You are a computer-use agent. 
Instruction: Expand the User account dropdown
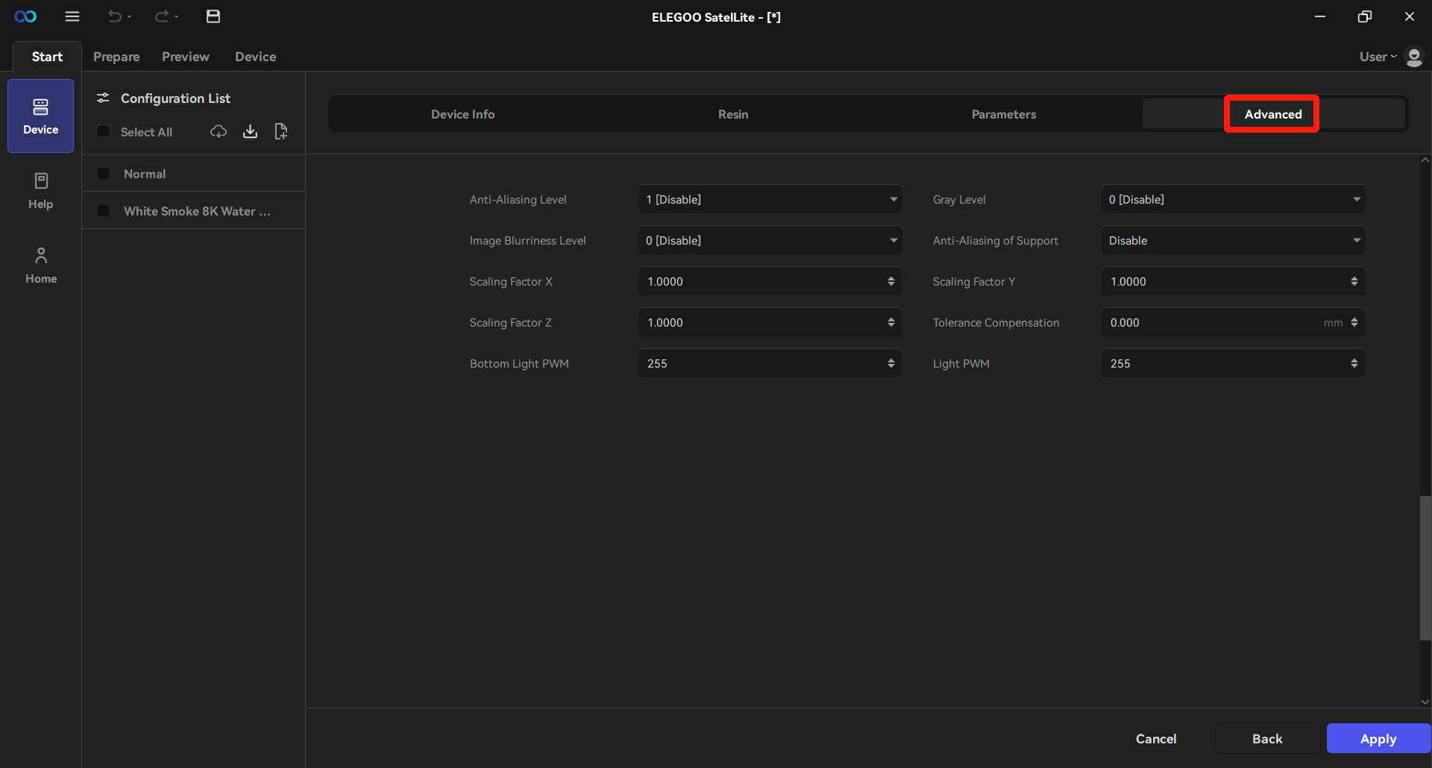[x=1378, y=57]
